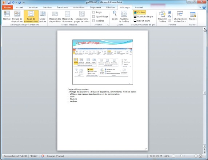
Task: Click the scroll up arrow
Action: tap(204, 29)
